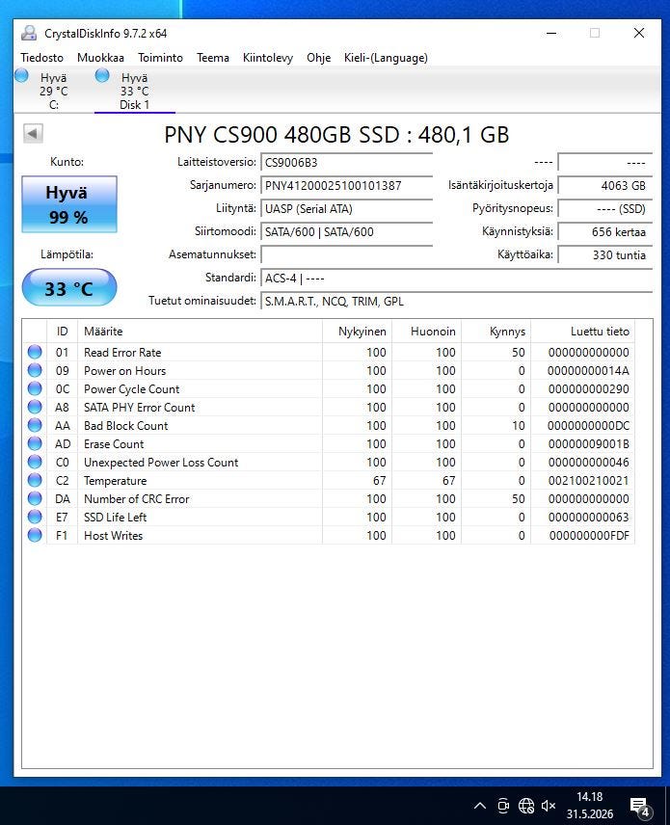Click the power-on count 656 kertaa
The width and height of the screenshot is (670, 825).
(604, 232)
